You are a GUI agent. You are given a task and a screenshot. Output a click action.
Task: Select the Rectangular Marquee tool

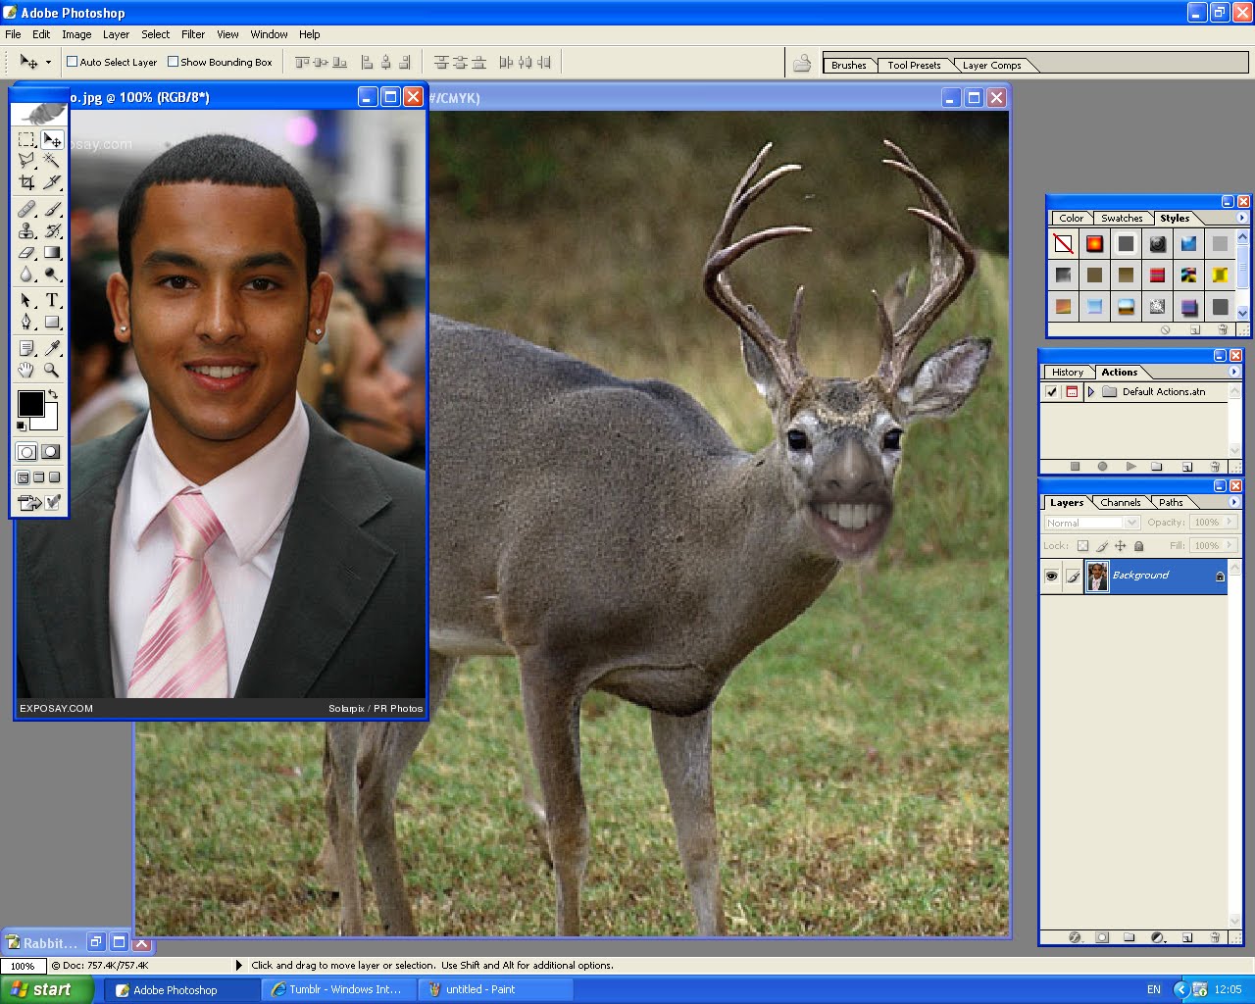coord(26,140)
